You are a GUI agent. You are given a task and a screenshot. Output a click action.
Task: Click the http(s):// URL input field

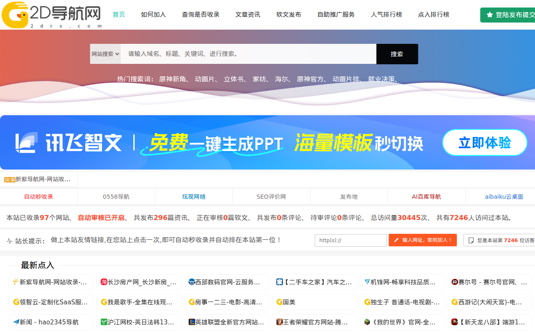pos(350,240)
